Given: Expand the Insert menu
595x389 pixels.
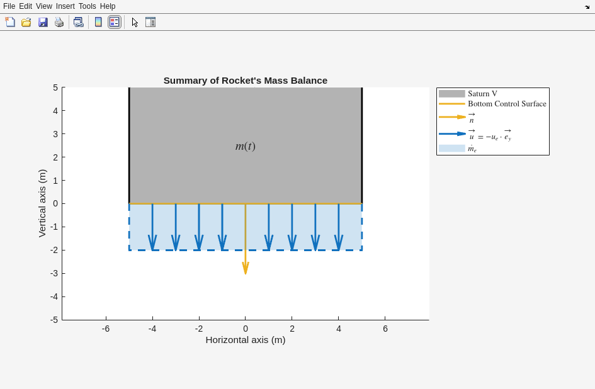Looking at the screenshot, I should pos(65,6).
